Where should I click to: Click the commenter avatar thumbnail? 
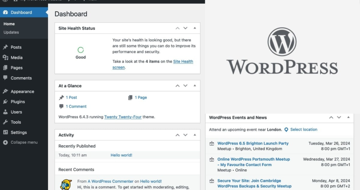66,185
